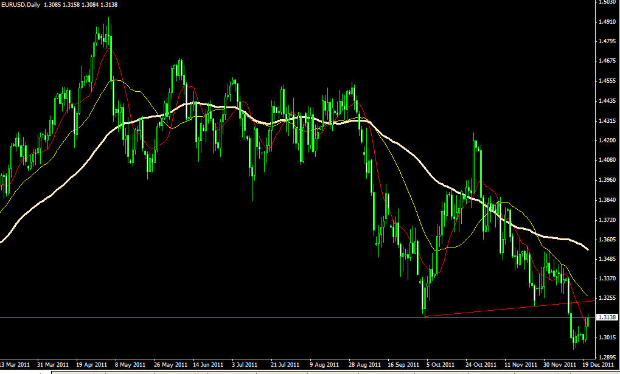Image resolution: width=620 pixels, height=374 pixels.
Task: Click the EURUSD,Daily chart title text
Action: [21, 5]
